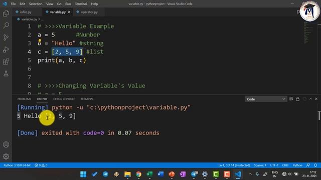Open the iofile.py editor tab
The image size is (321, 180).
pos(26,12)
